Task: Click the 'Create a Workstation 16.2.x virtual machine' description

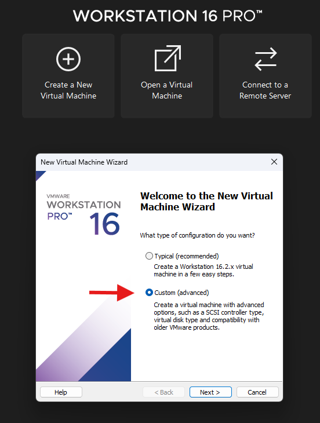Action: [203, 270]
